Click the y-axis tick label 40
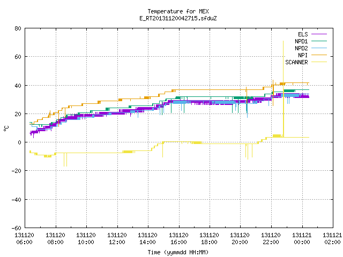The height and width of the screenshot is (257, 343). click(18, 86)
